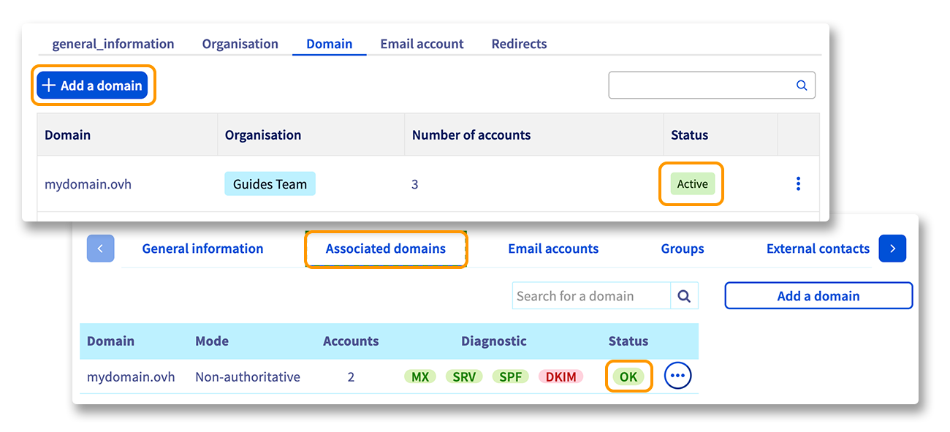
Task: Click the MX diagnostic badge
Action: pos(420,377)
